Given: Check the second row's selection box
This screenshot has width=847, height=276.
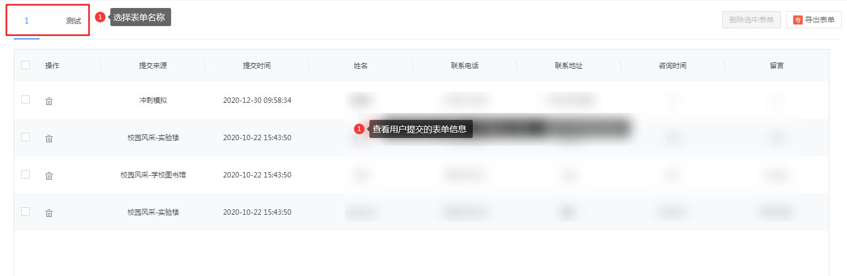Looking at the screenshot, I should [x=26, y=137].
